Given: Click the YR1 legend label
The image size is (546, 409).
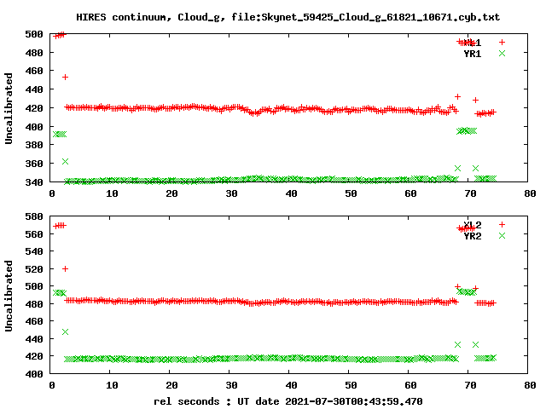Looking at the screenshot, I should pos(473,54).
